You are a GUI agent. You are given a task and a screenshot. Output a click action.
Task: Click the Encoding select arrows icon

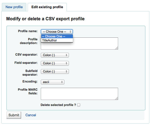point(62,82)
